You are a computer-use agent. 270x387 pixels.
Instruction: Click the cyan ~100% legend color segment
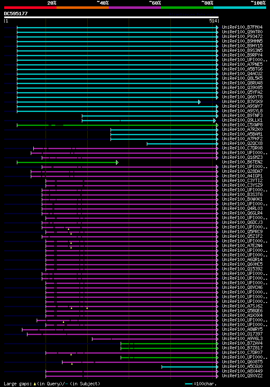coord(240,8)
